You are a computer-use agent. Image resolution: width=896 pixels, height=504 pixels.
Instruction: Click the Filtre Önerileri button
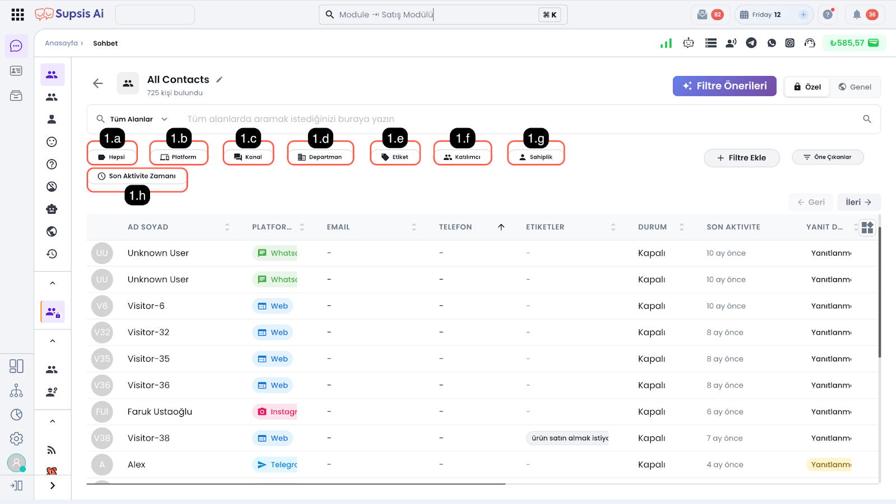coord(724,86)
